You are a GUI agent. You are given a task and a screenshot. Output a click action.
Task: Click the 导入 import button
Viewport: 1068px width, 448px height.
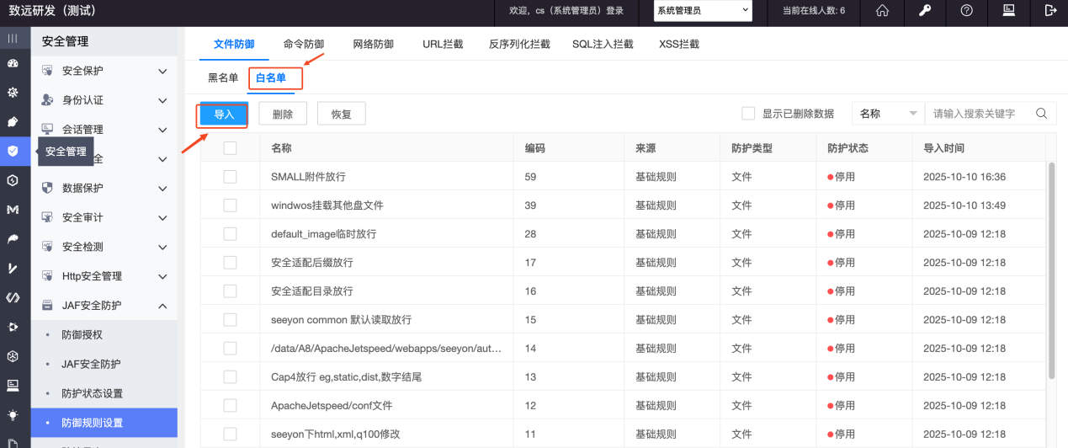(x=224, y=115)
